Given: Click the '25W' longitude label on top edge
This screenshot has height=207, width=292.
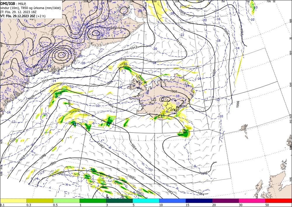Looking at the screenshot, I should (132, 1).
